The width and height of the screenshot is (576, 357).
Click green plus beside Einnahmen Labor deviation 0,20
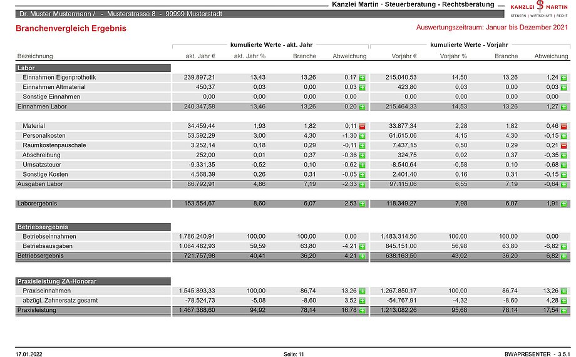tap(363, 107)
